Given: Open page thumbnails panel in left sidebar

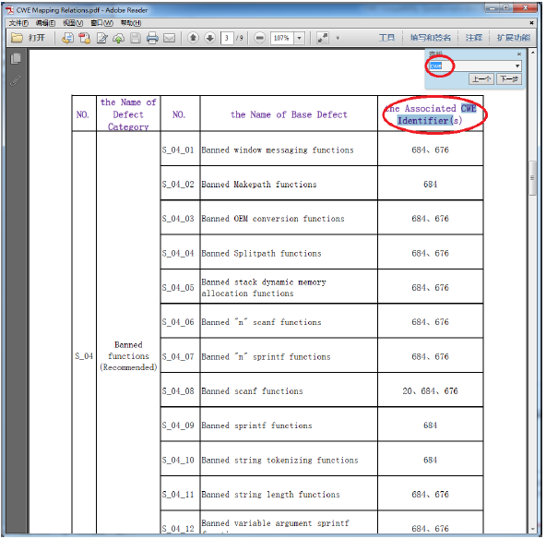Looking at the screenshot, I should click(16, 58).
